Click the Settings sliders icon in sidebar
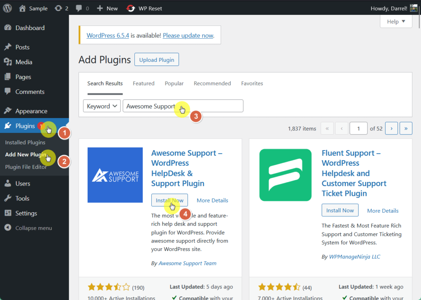421x300 pixels. (8, 213)
